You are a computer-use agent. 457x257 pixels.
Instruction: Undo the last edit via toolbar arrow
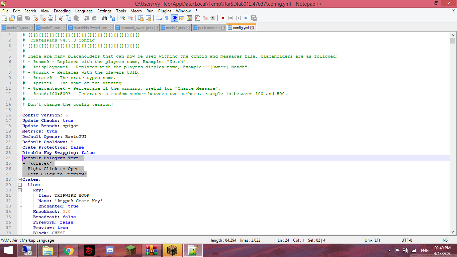pos(87,18)
